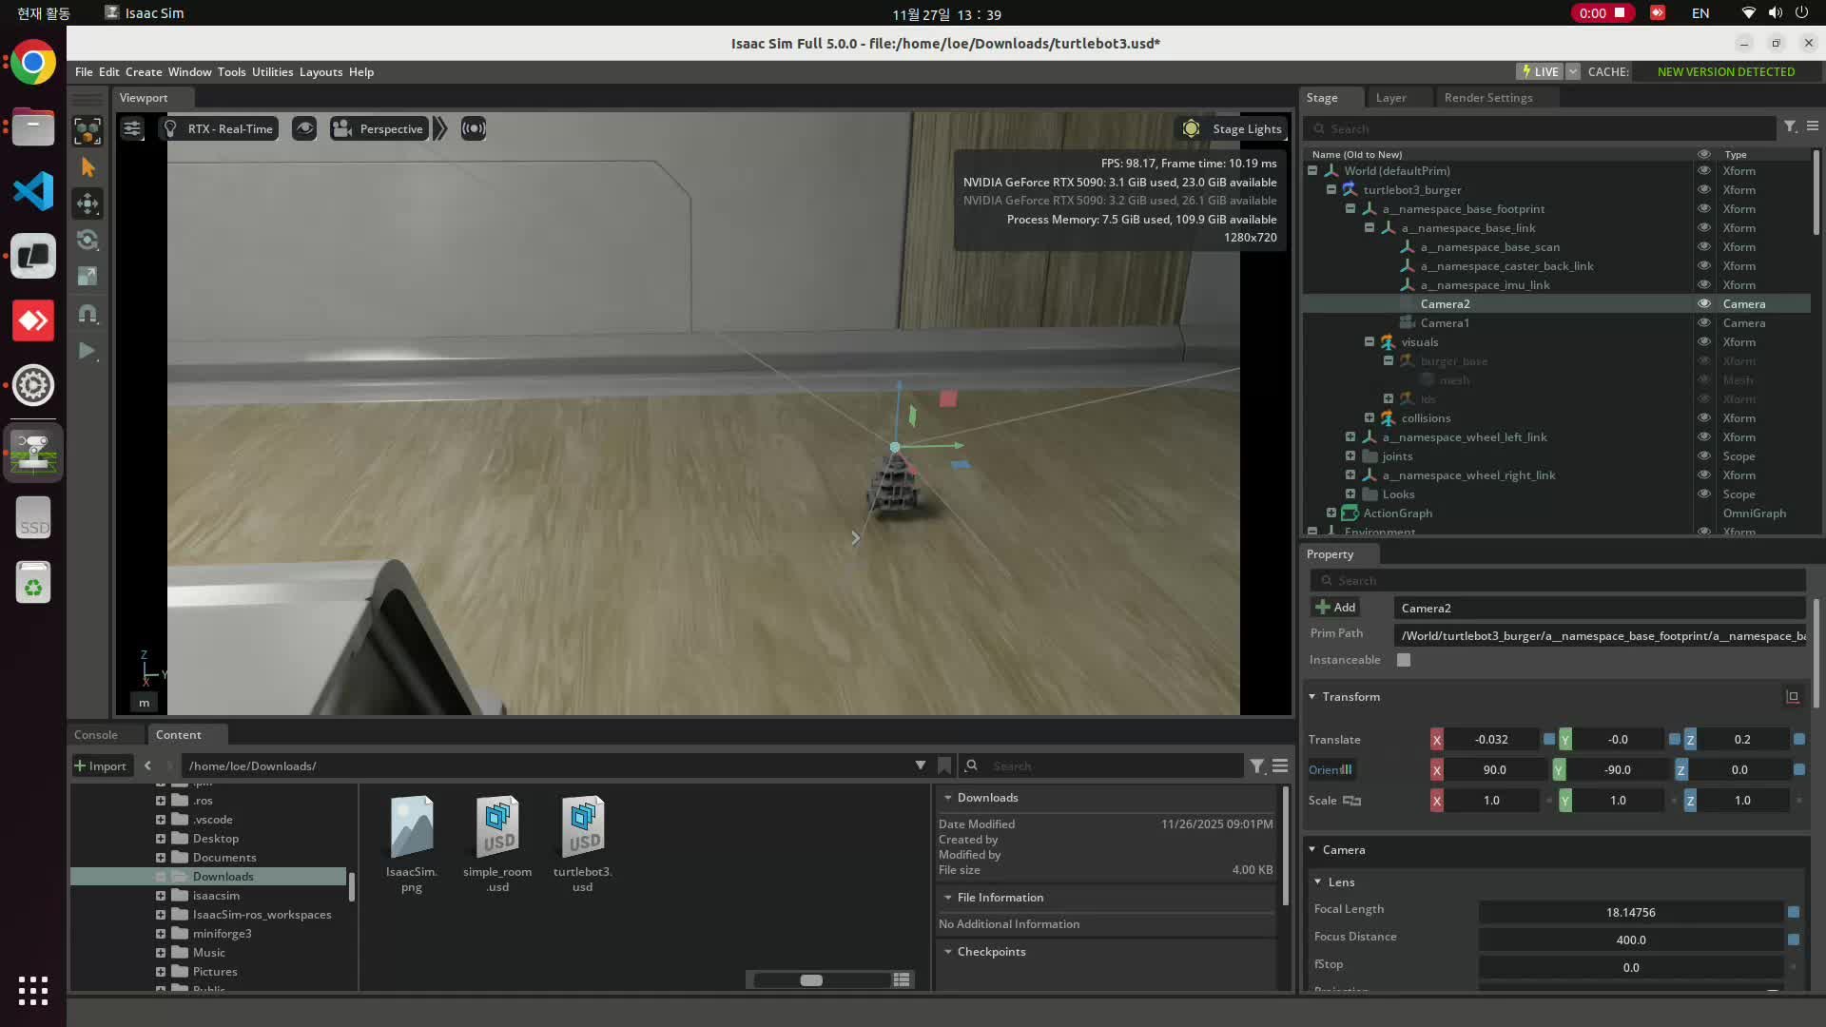Click the Transform options icon in Property panel

click(x=1793, y=697)
